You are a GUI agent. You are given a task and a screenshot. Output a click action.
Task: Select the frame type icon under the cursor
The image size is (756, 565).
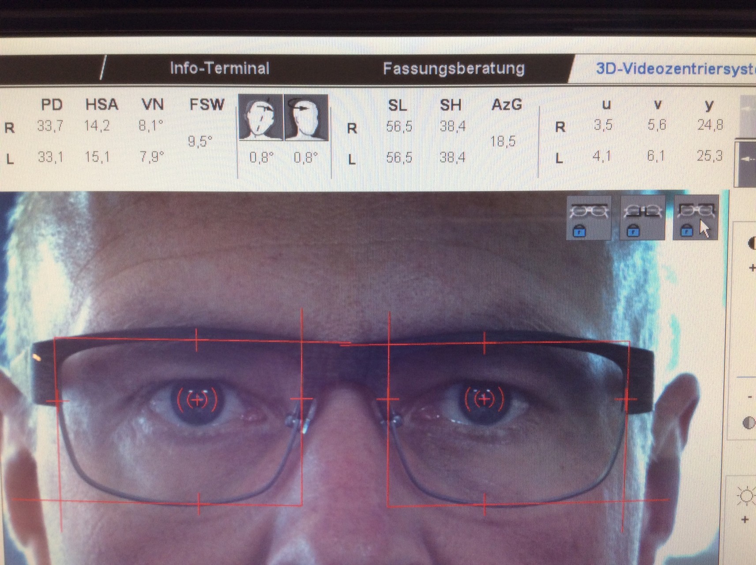click(x=696, y=218)
